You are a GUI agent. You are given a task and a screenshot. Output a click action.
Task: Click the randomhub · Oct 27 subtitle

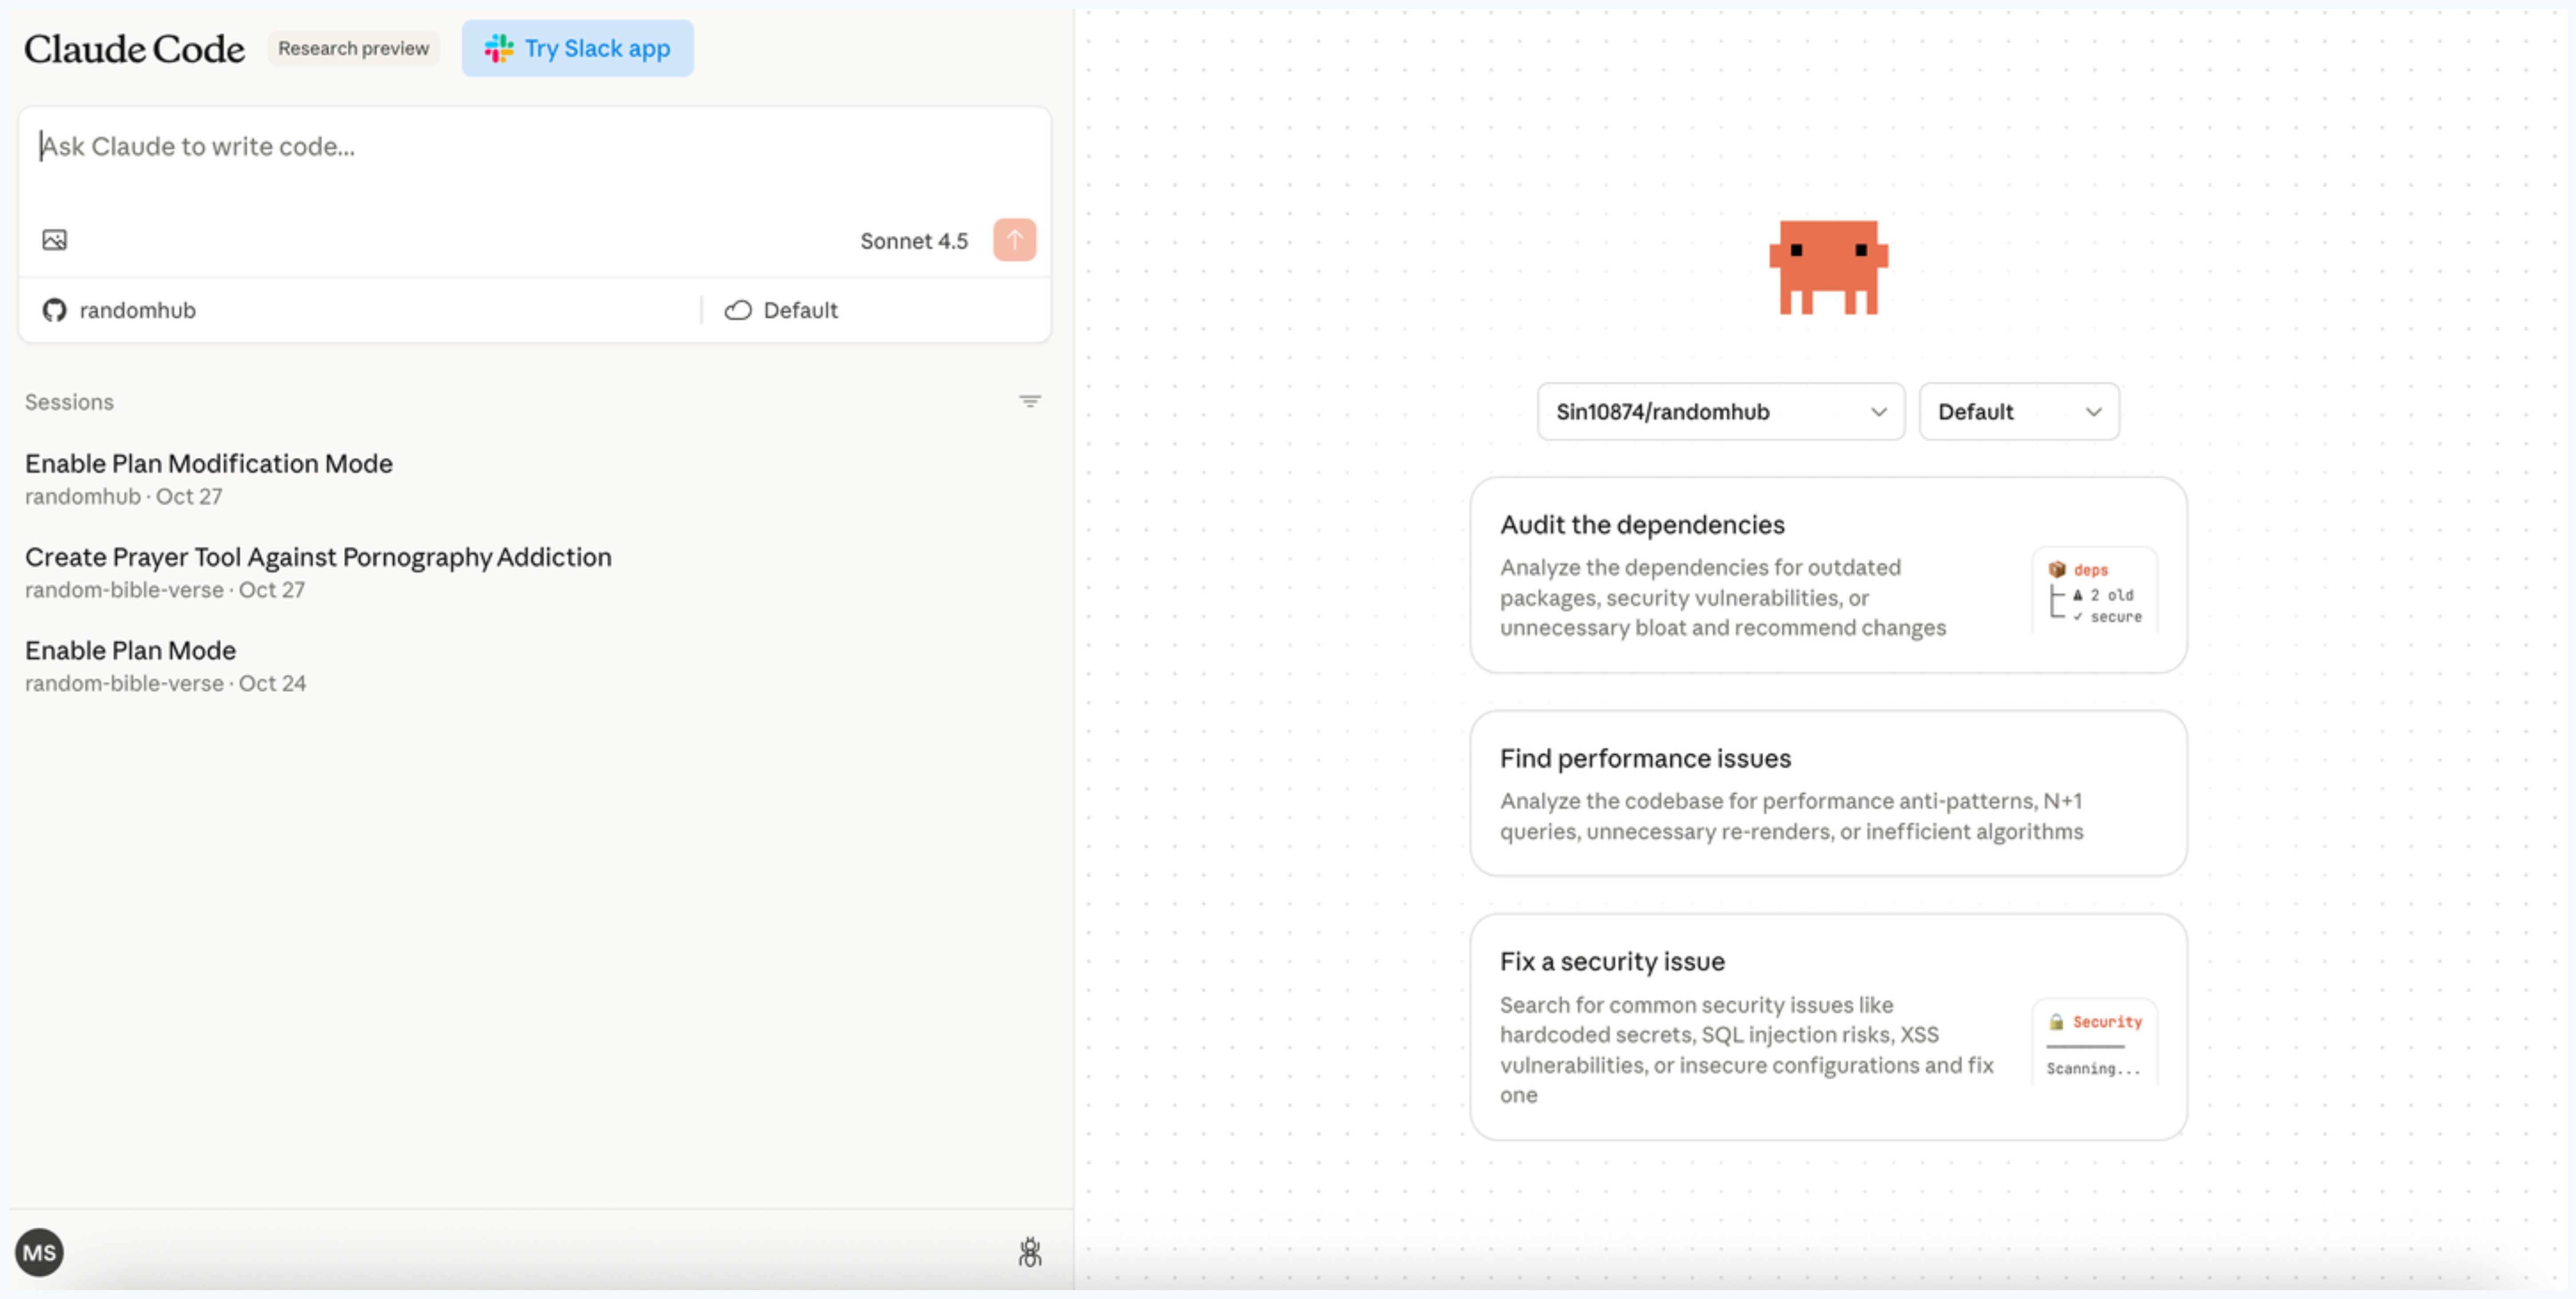pos(124,497)
